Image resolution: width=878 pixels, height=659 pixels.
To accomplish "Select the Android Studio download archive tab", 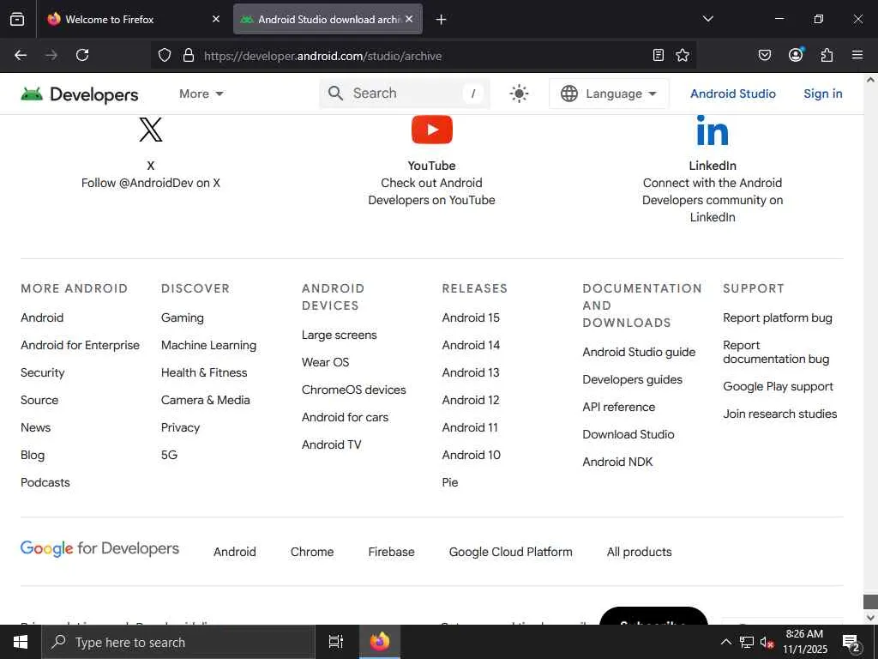I will coord(328,19).
